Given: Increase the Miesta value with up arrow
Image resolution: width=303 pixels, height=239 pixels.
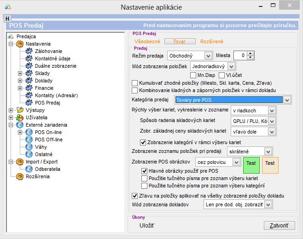Looking at the screenshot, I should pos(251,53).
